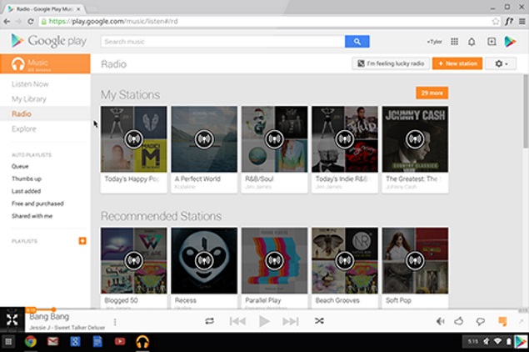Click the blue search magnifier button
The height and width of the screenshot is (352, 529).
point(357,42)
